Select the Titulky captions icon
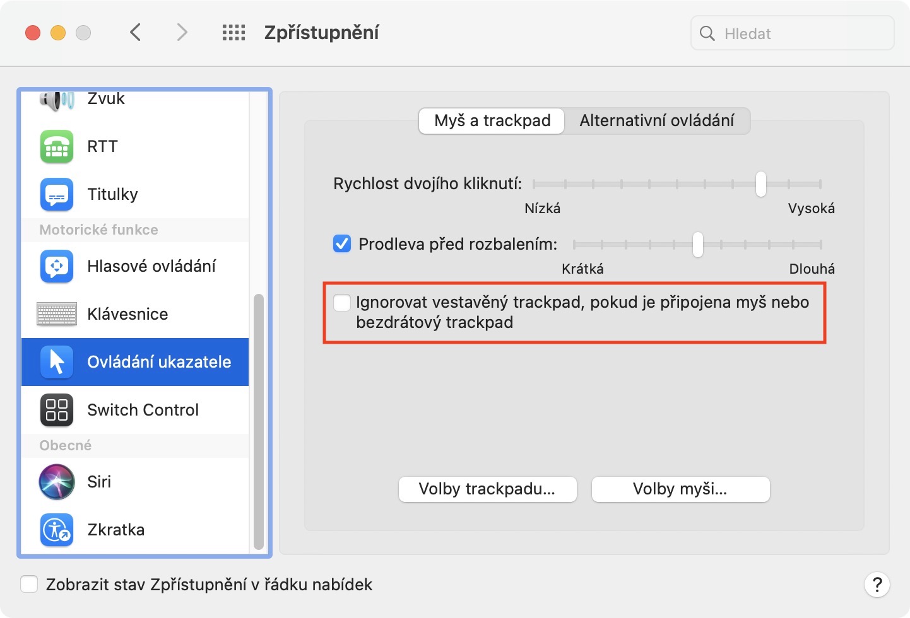Viewport: 910px width, 618px height. pos(57,194)
